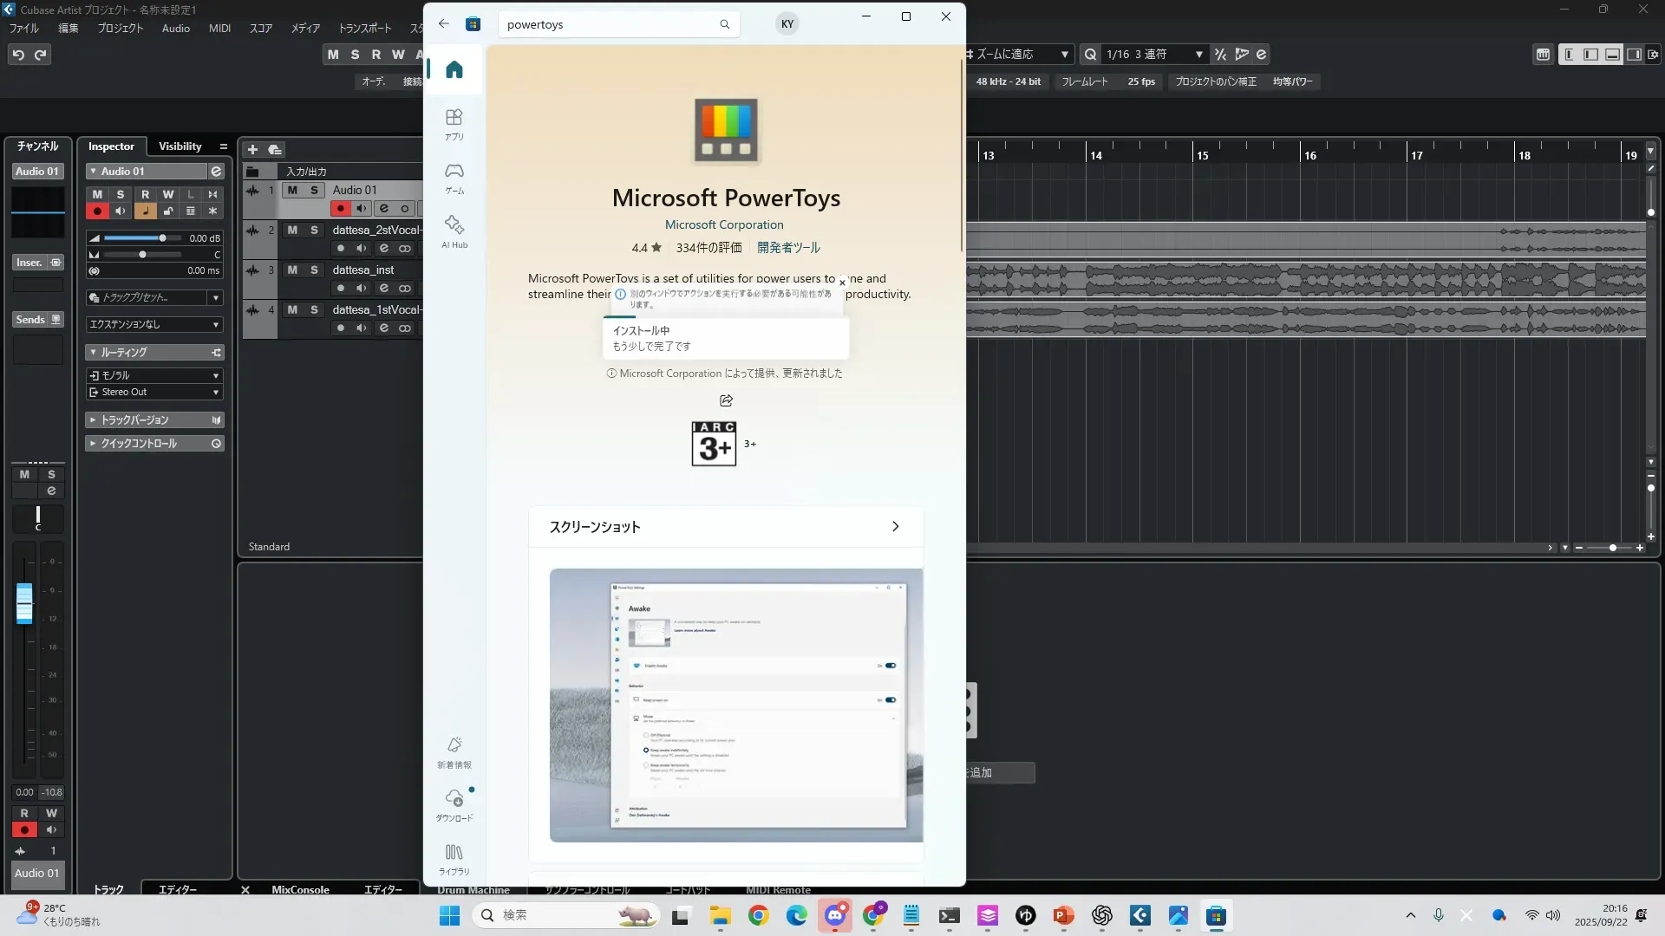The image size is (1665, 936).
Task: Open the Stereo Out output routing dropdown
Action: point(154,393)
